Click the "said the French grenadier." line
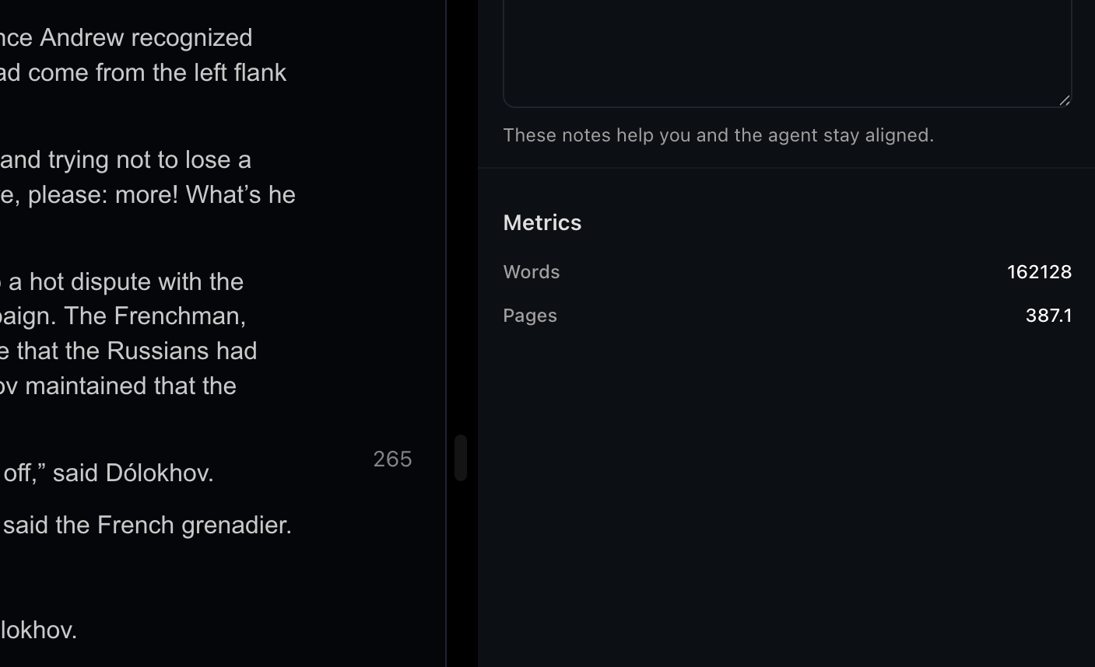 click(146, 525)
